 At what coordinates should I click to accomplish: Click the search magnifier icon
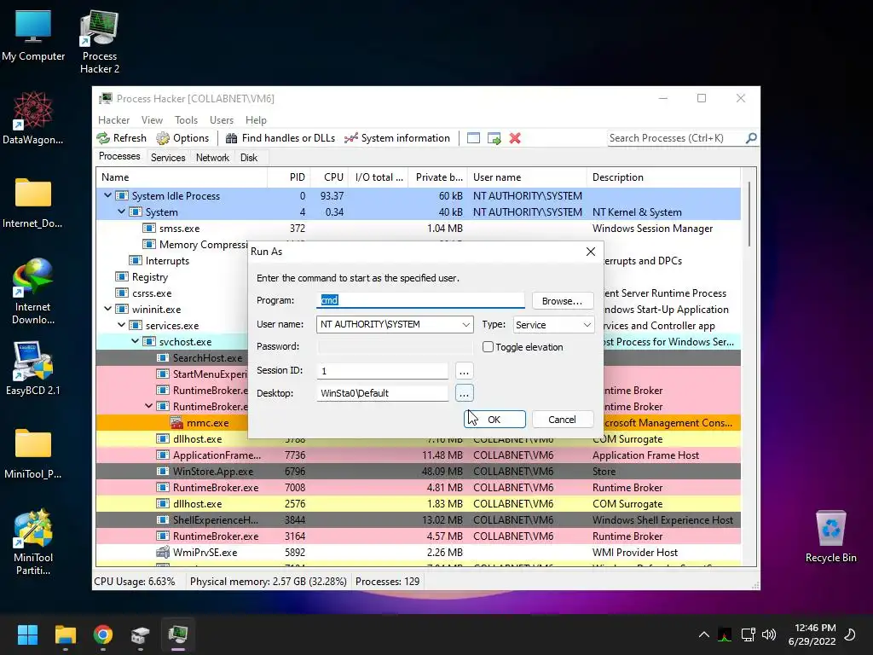750,138
